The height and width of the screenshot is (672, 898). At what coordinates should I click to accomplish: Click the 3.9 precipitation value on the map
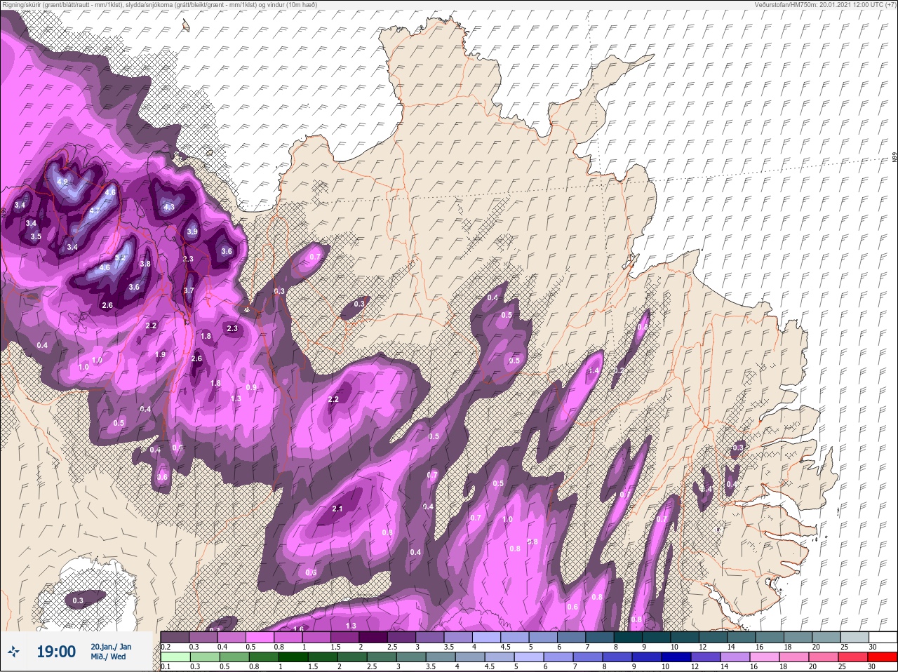point(192,231)
